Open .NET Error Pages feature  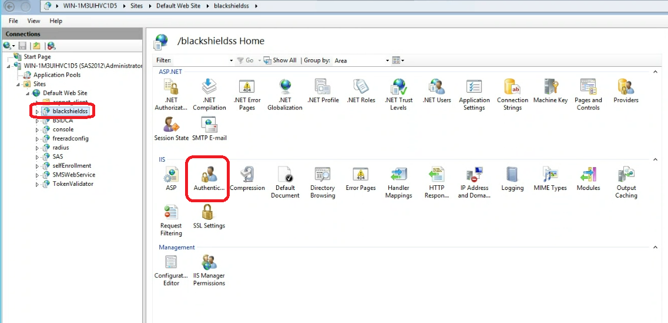click(x=247, y=95)
